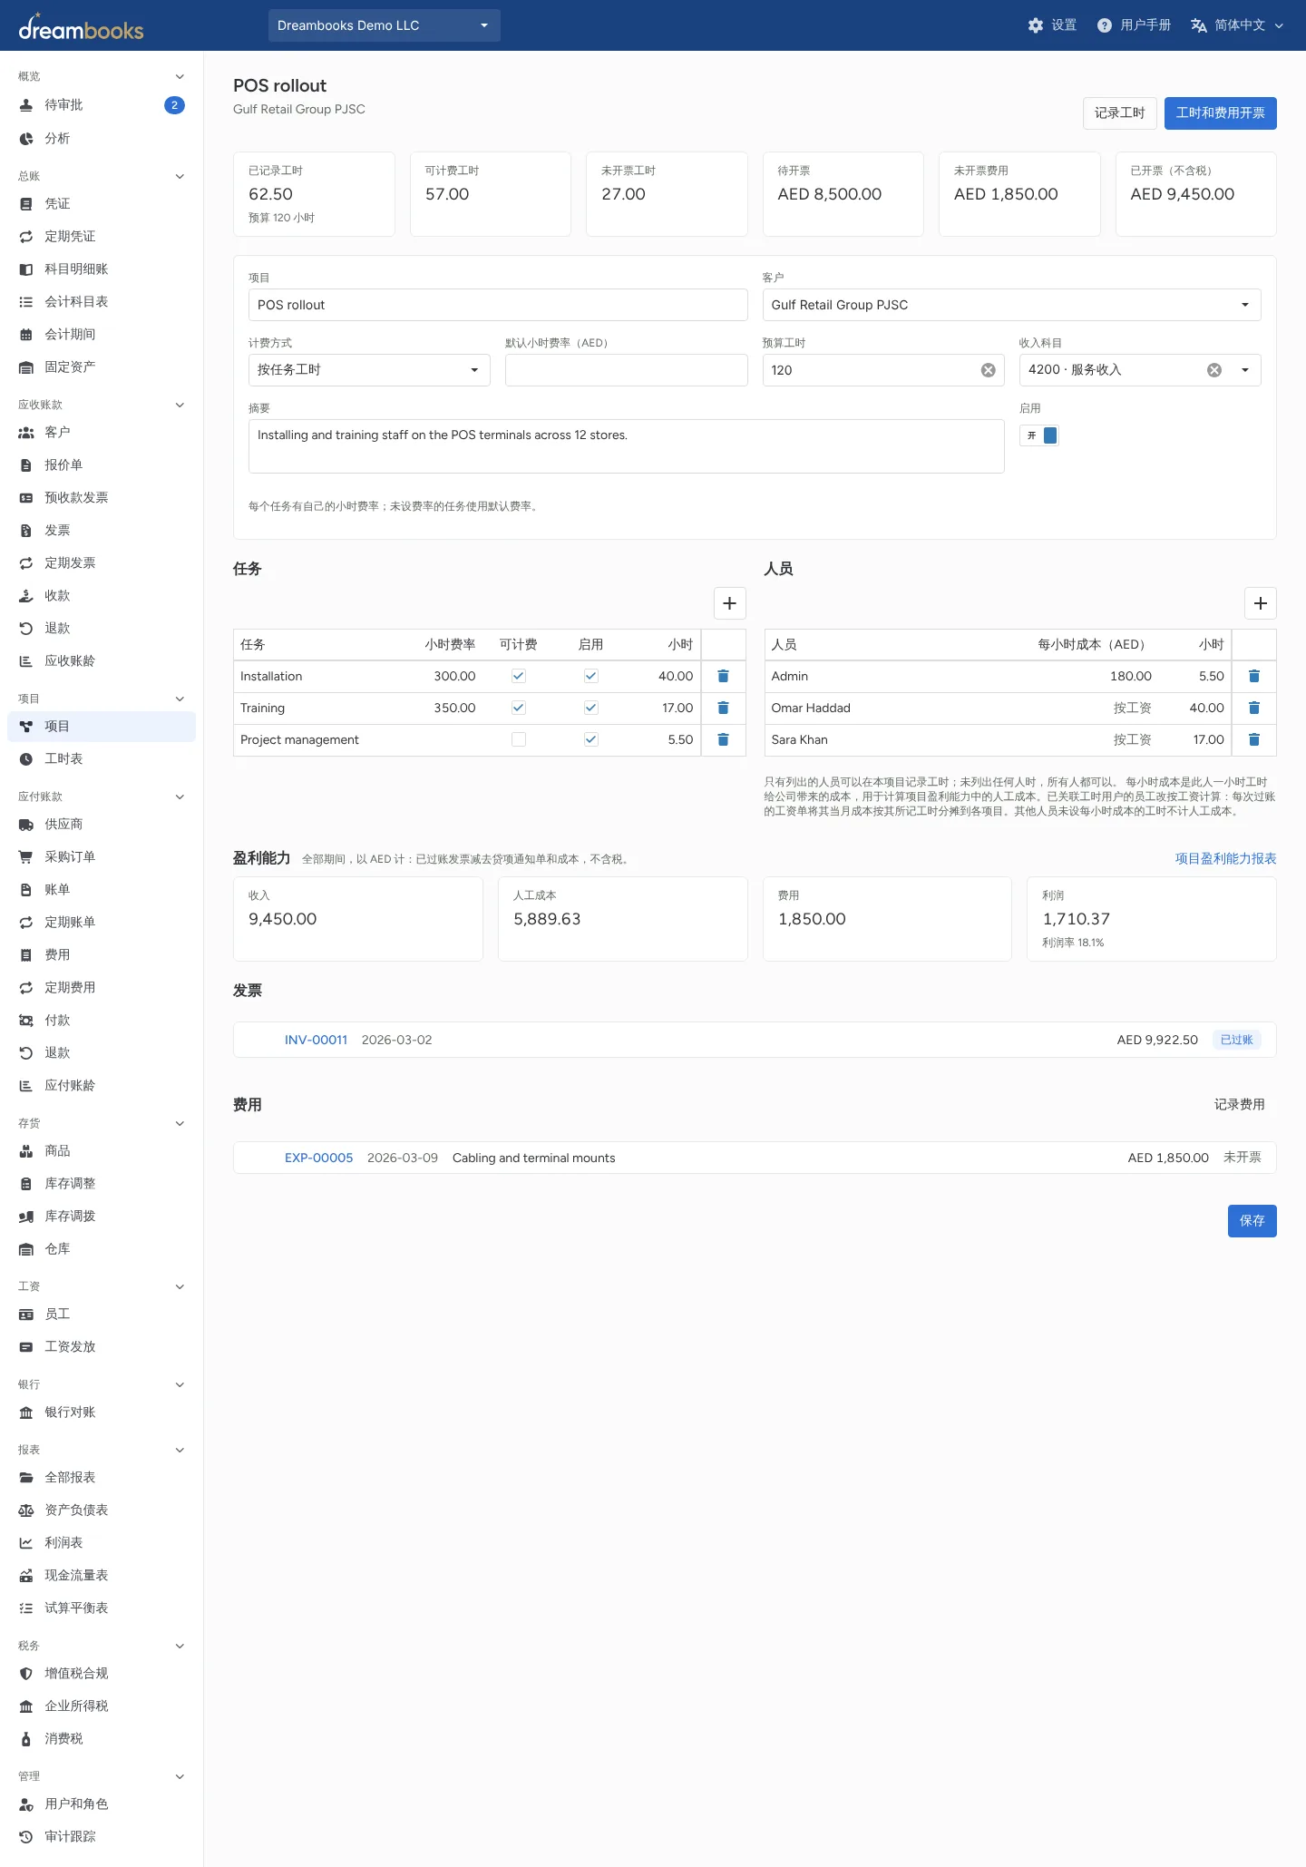
Task: Uncheck billable for Training task
Action: click(519, 708)
